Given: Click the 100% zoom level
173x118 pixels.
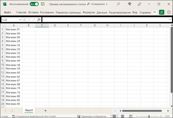Looking at the screenshot, I should (167, 116).
